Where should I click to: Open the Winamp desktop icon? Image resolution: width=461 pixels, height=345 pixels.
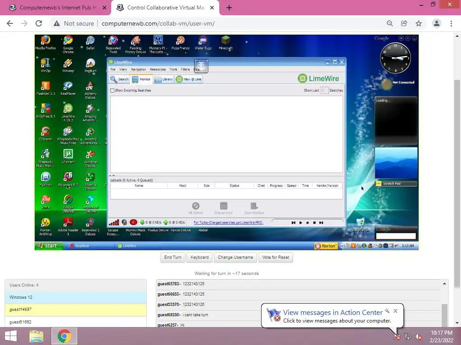tap(68, 65)
